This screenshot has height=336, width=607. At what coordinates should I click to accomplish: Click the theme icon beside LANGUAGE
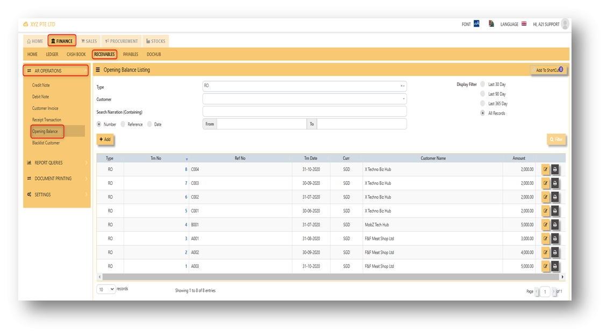tap(491, 24)
